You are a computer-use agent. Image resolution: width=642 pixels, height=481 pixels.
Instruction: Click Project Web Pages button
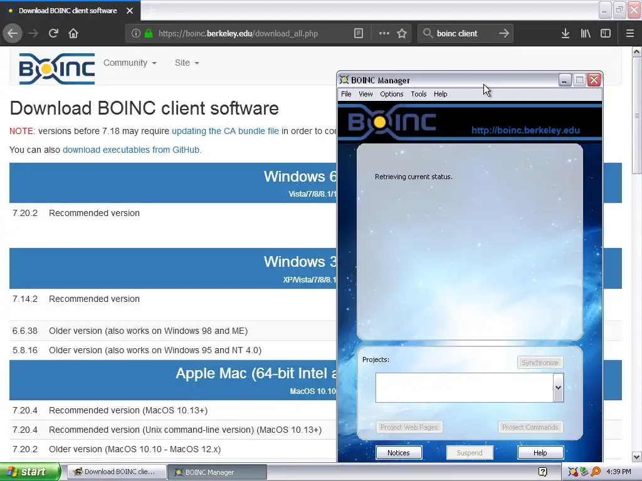click(409, 427)
